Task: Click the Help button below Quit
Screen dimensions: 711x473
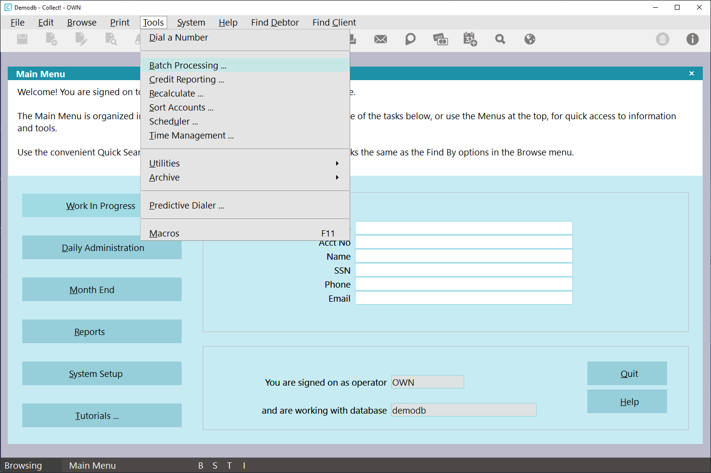Action: click(x=627, y=402)
